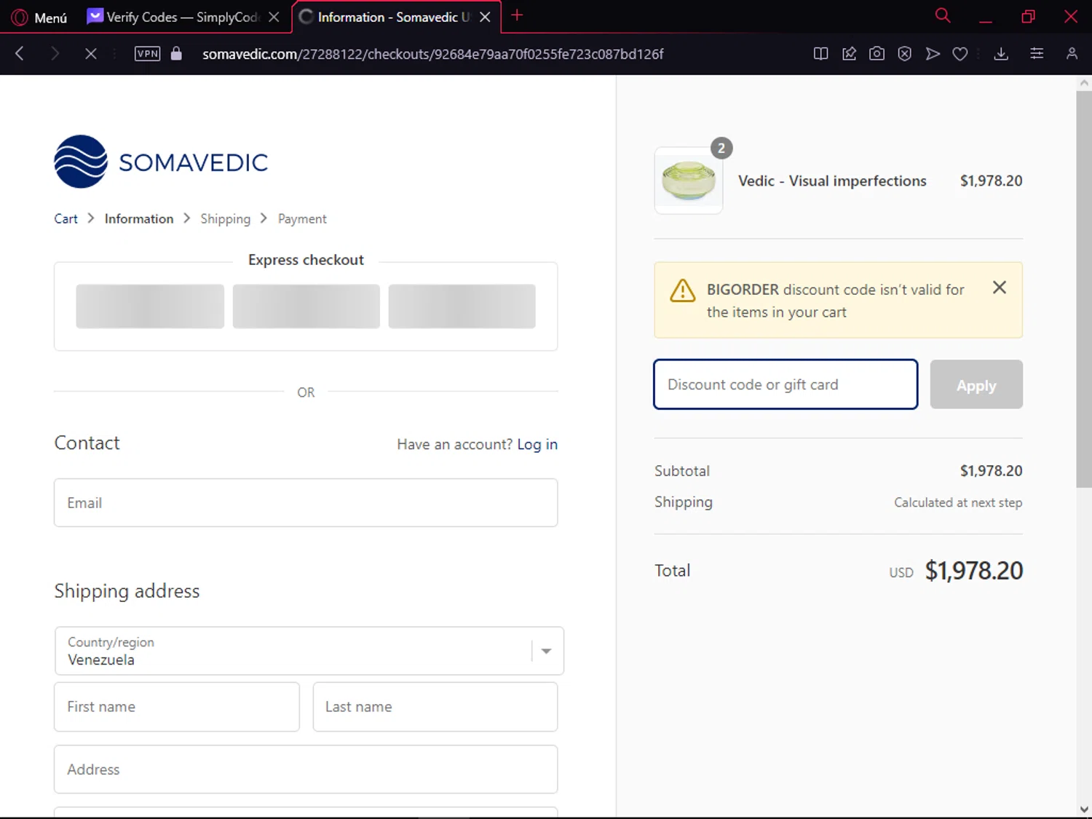This screenshot has width=1092, height=819.
Task: Focus the Email field
Action: 306,502
